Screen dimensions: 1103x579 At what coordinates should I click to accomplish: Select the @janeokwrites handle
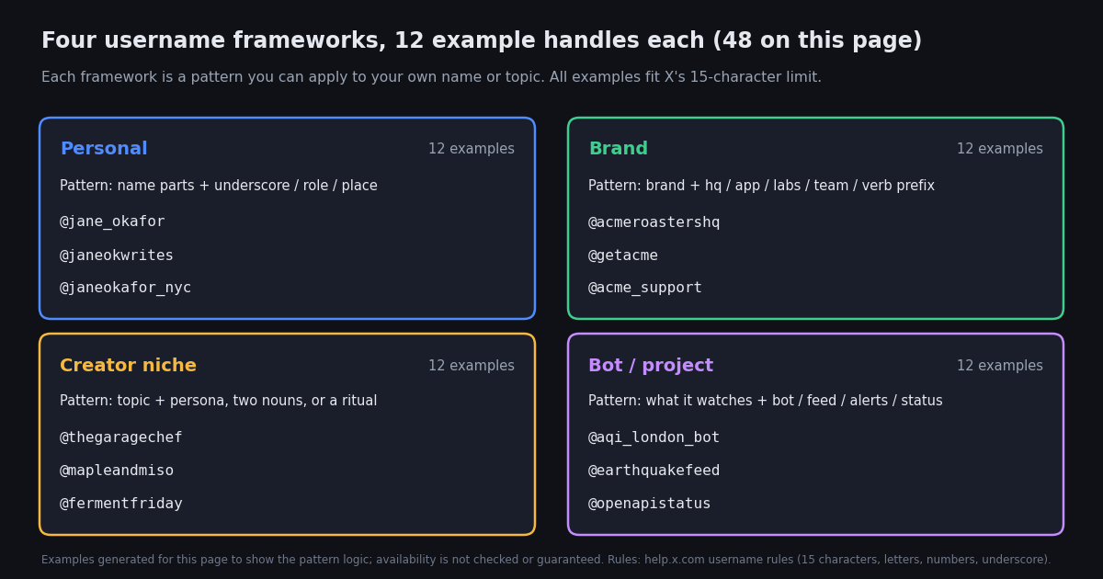(x=117, y=255)
